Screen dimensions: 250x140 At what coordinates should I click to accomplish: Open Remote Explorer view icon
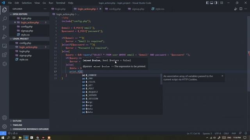[4, 46]
